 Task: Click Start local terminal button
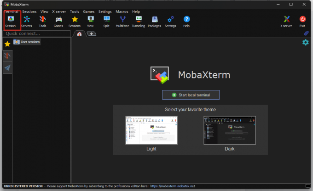pyautogui.click(x=191, y=95)
